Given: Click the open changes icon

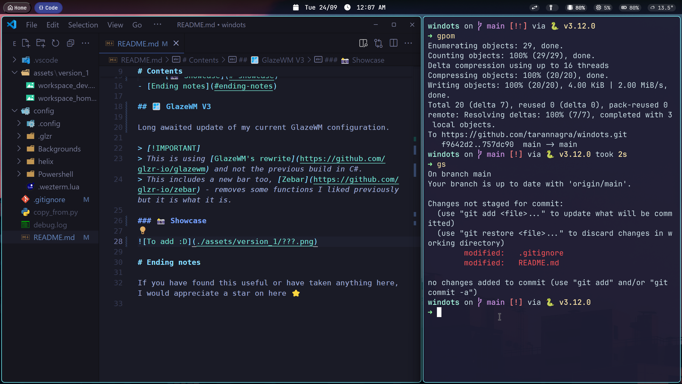Looking at the screenshot, I should pos(378,43).
